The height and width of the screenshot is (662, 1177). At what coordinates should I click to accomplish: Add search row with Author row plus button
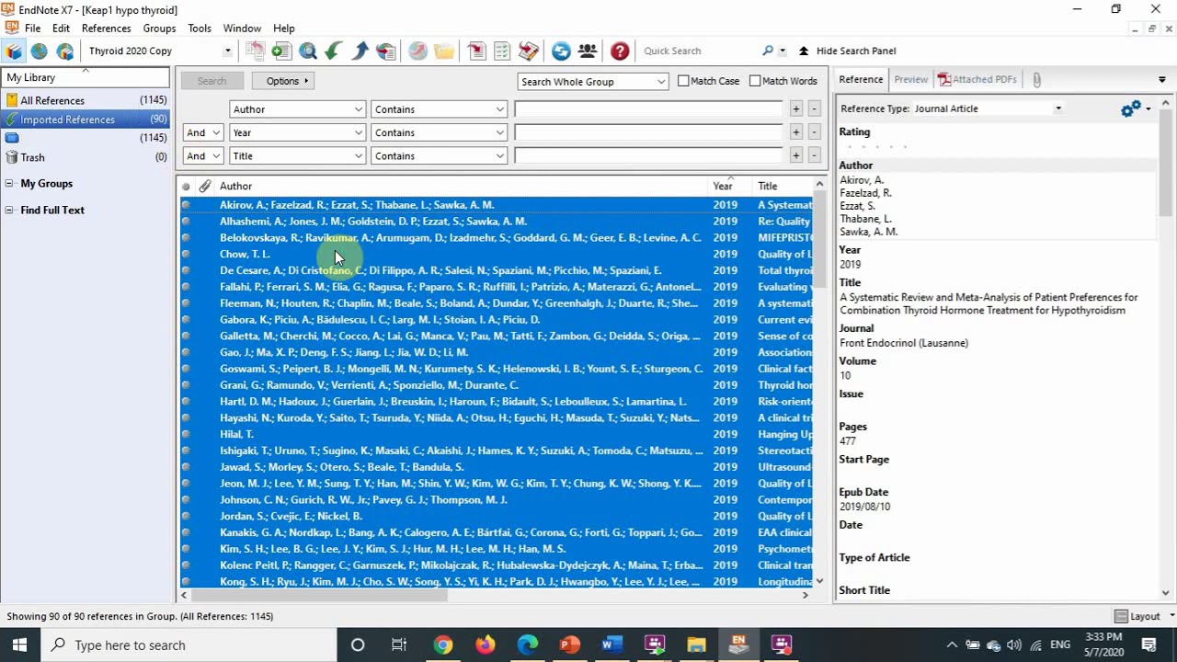tap(795, 109)
